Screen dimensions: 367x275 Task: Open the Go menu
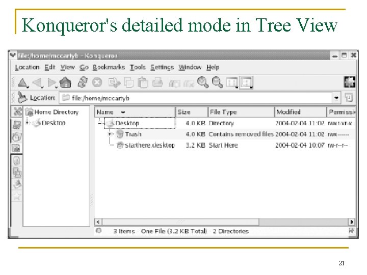tap(84, 67)
